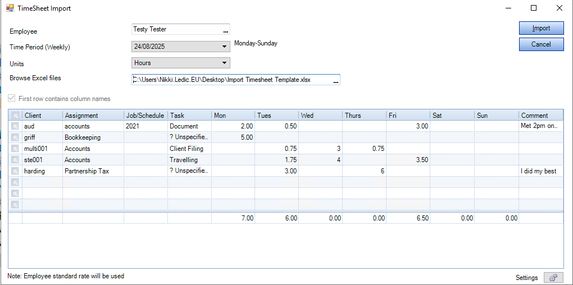Viewport: 573px width, 285px height.
Task: Click the Cancel button
Action: point(541,44)
